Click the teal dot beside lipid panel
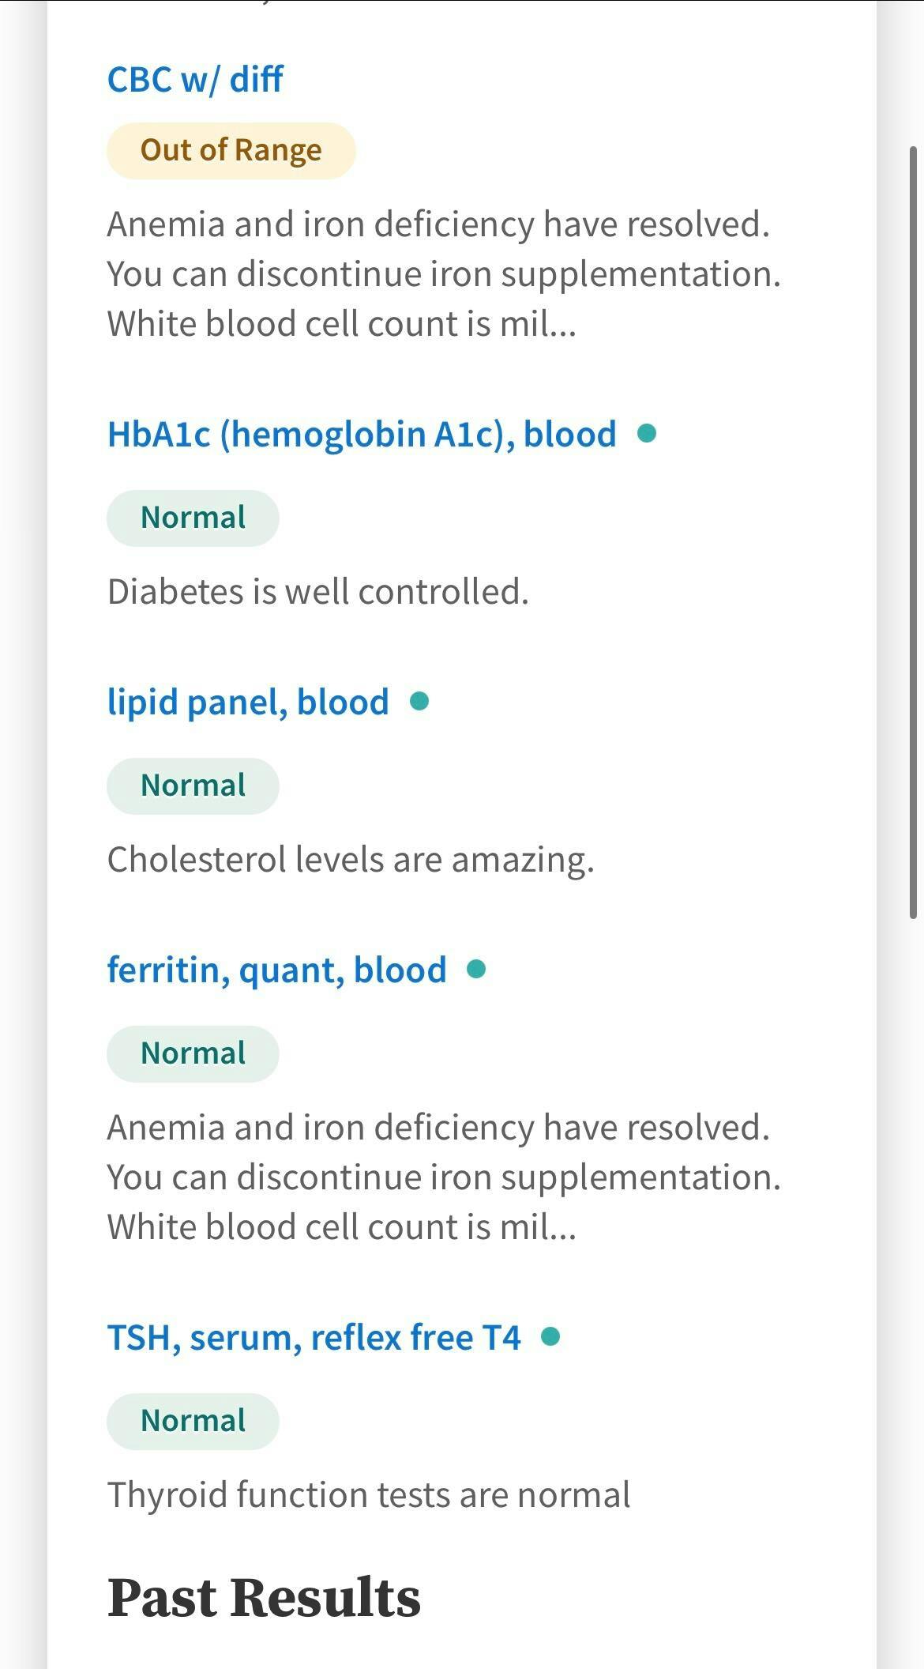 [419, 701]
